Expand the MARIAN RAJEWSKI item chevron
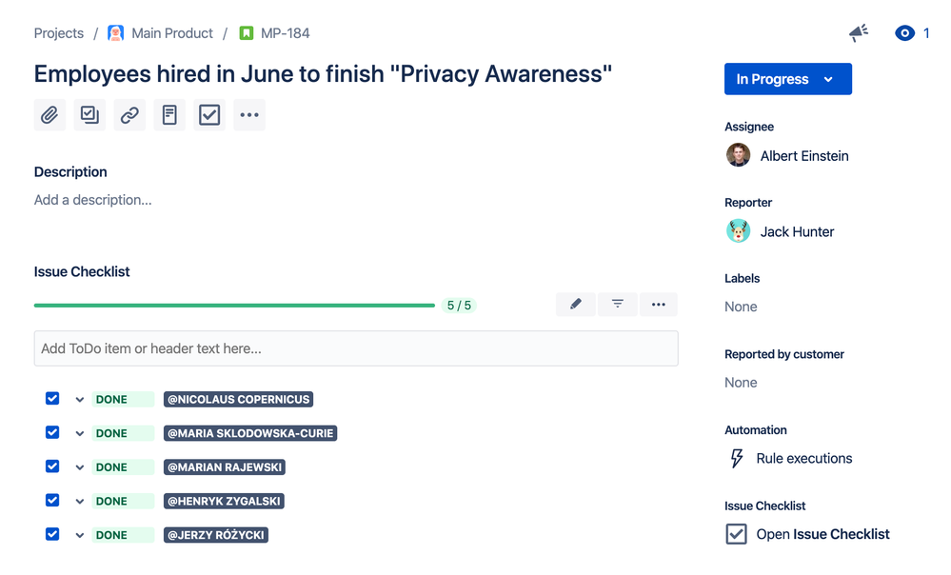The width and height of the screenshot is (951, 575). click(79, 466)
